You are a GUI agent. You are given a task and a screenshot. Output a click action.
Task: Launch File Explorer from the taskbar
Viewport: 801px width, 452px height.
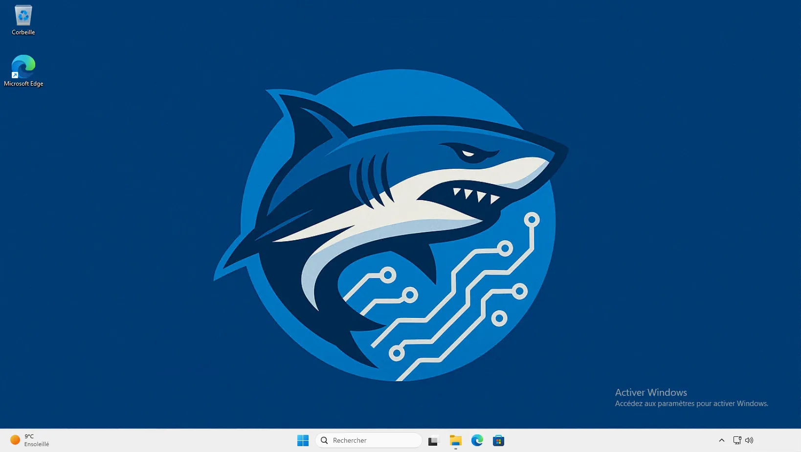456,440
